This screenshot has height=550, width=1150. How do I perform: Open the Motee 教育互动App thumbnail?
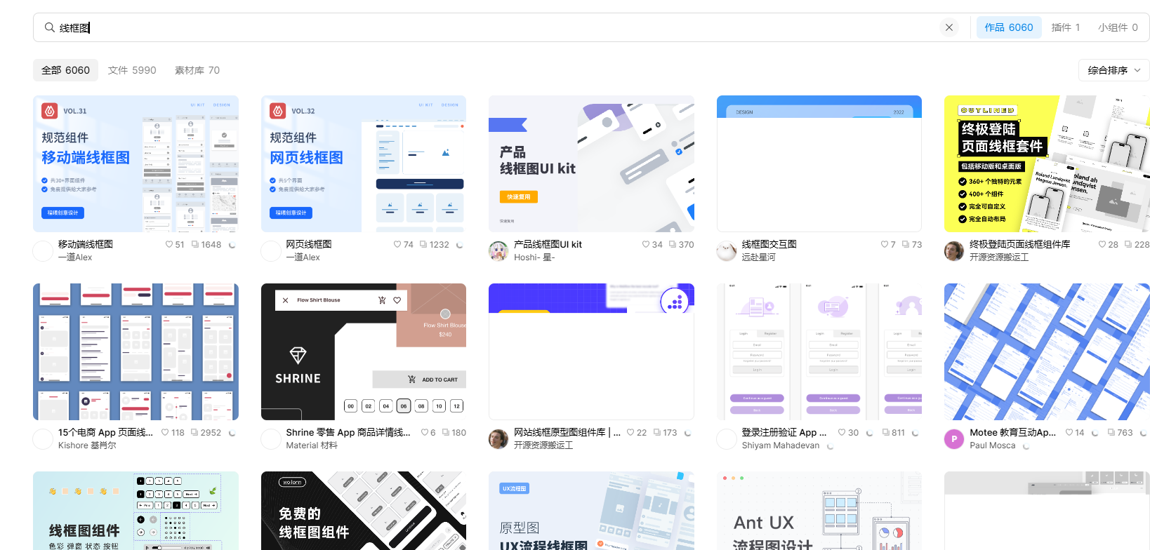tap(1047, 351)
